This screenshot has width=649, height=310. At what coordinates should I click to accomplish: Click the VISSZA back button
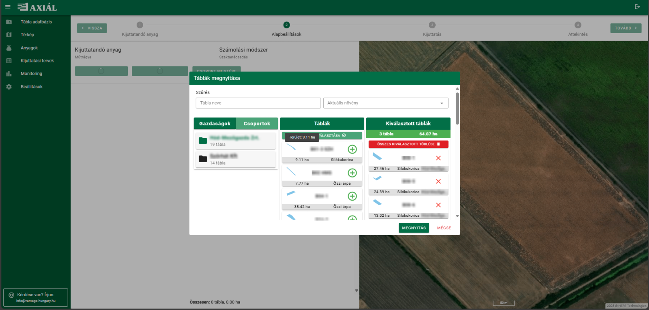pos(92,28)
